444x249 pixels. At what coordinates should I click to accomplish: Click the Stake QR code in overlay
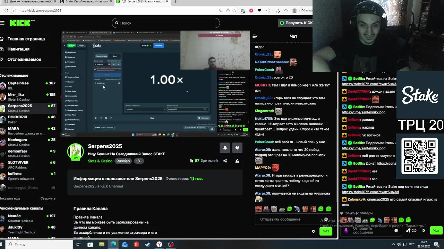click(x=420, y=156)
